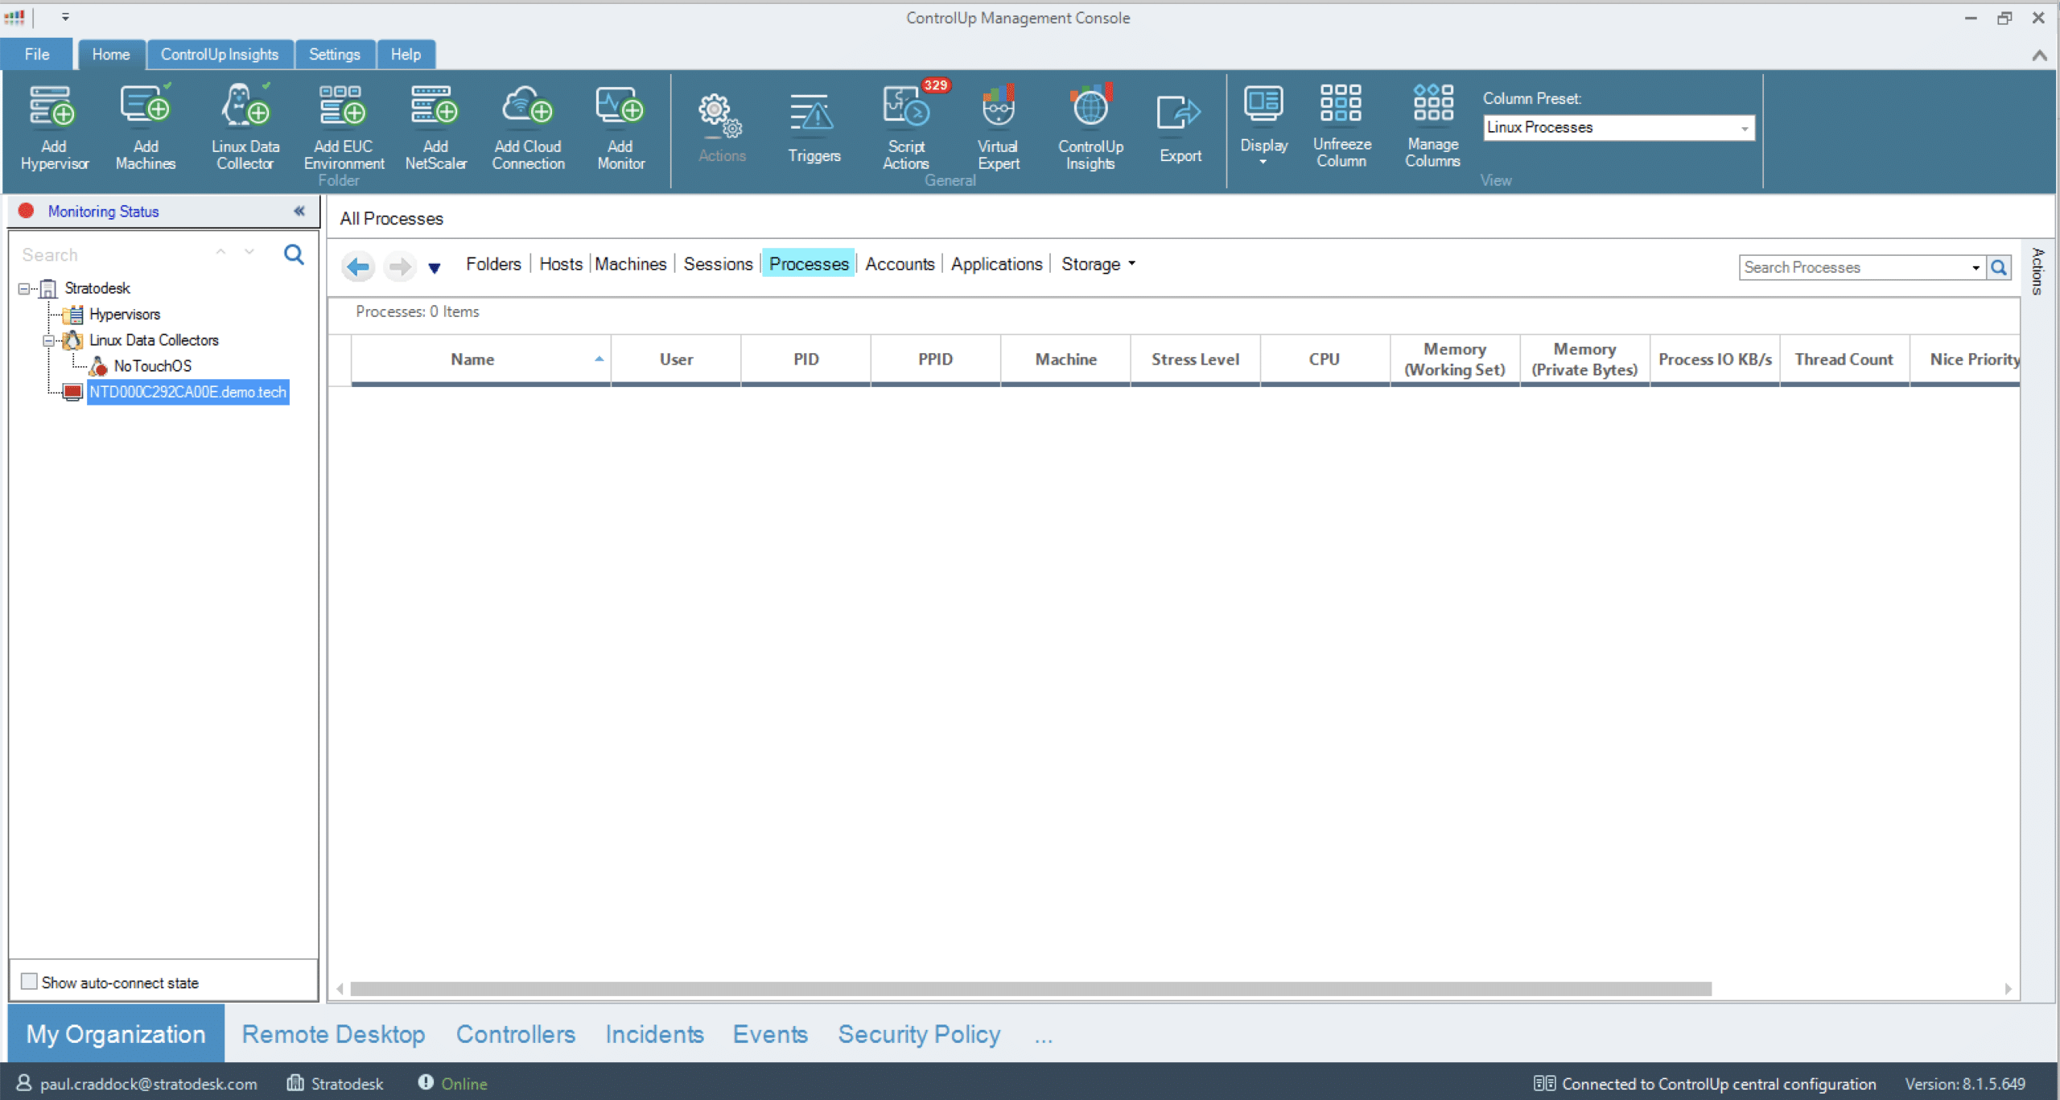Click the horizontal scrollbar in process grid

pos(1031,988)
